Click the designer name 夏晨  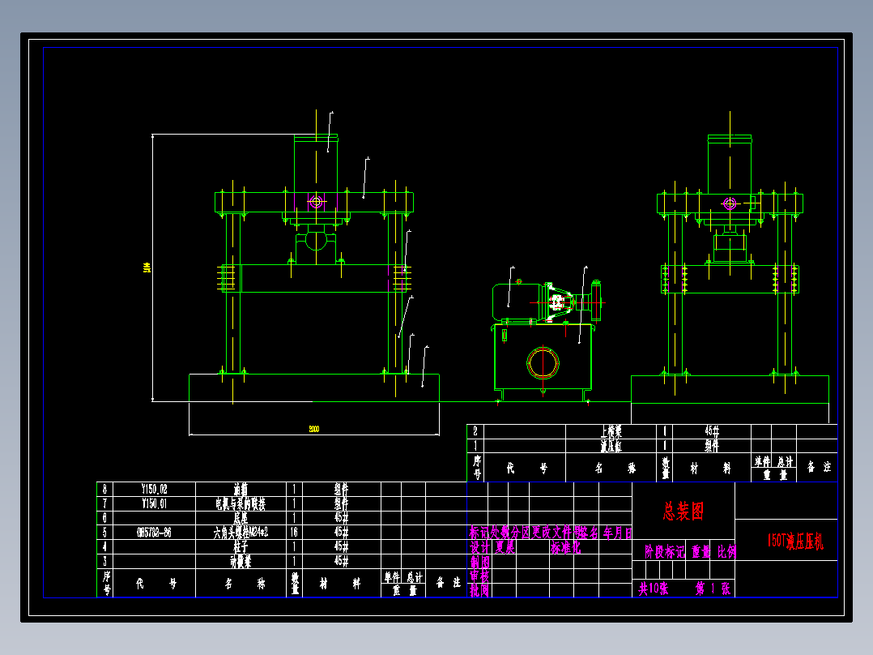click(x=505, y=547)
